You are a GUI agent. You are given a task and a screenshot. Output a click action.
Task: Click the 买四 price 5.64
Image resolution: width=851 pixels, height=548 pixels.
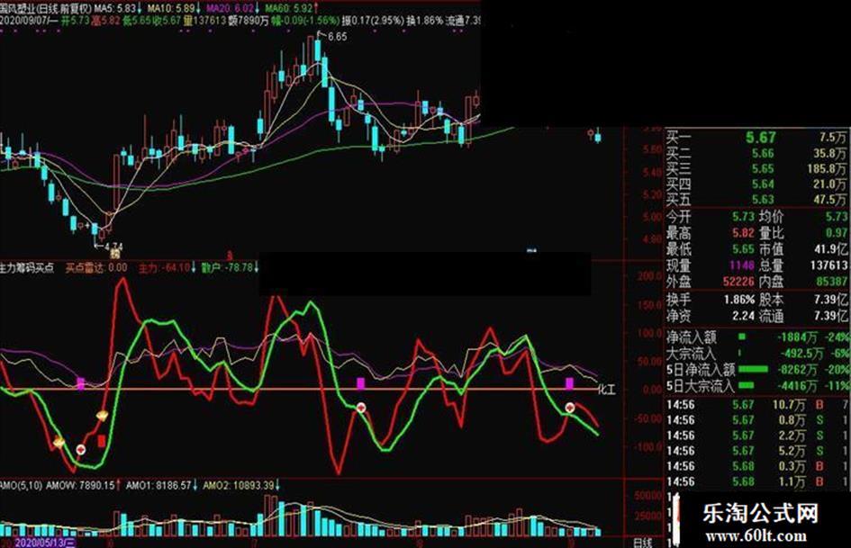(x=763, y=184)
